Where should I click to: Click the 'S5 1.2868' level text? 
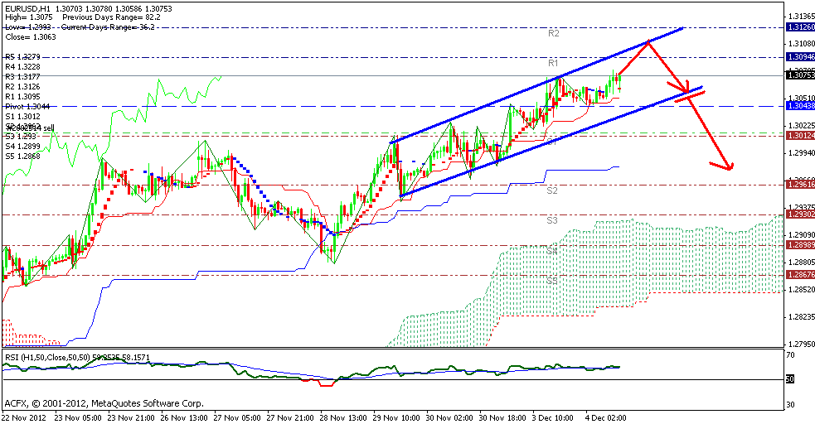(22, 157)
